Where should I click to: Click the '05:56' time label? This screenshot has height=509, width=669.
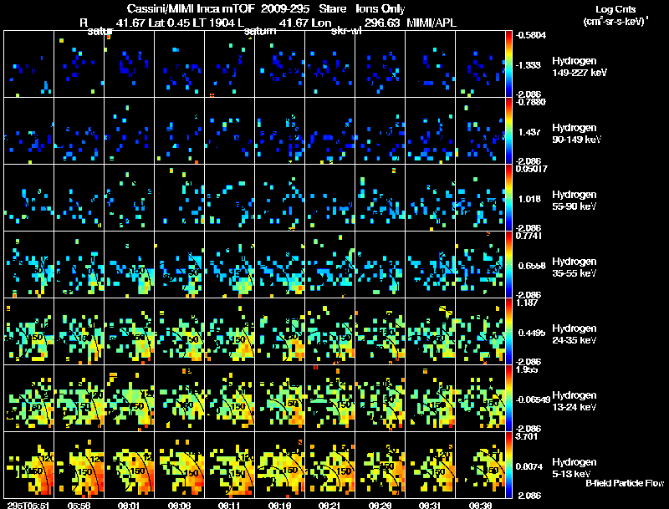[x=79, y=505]
